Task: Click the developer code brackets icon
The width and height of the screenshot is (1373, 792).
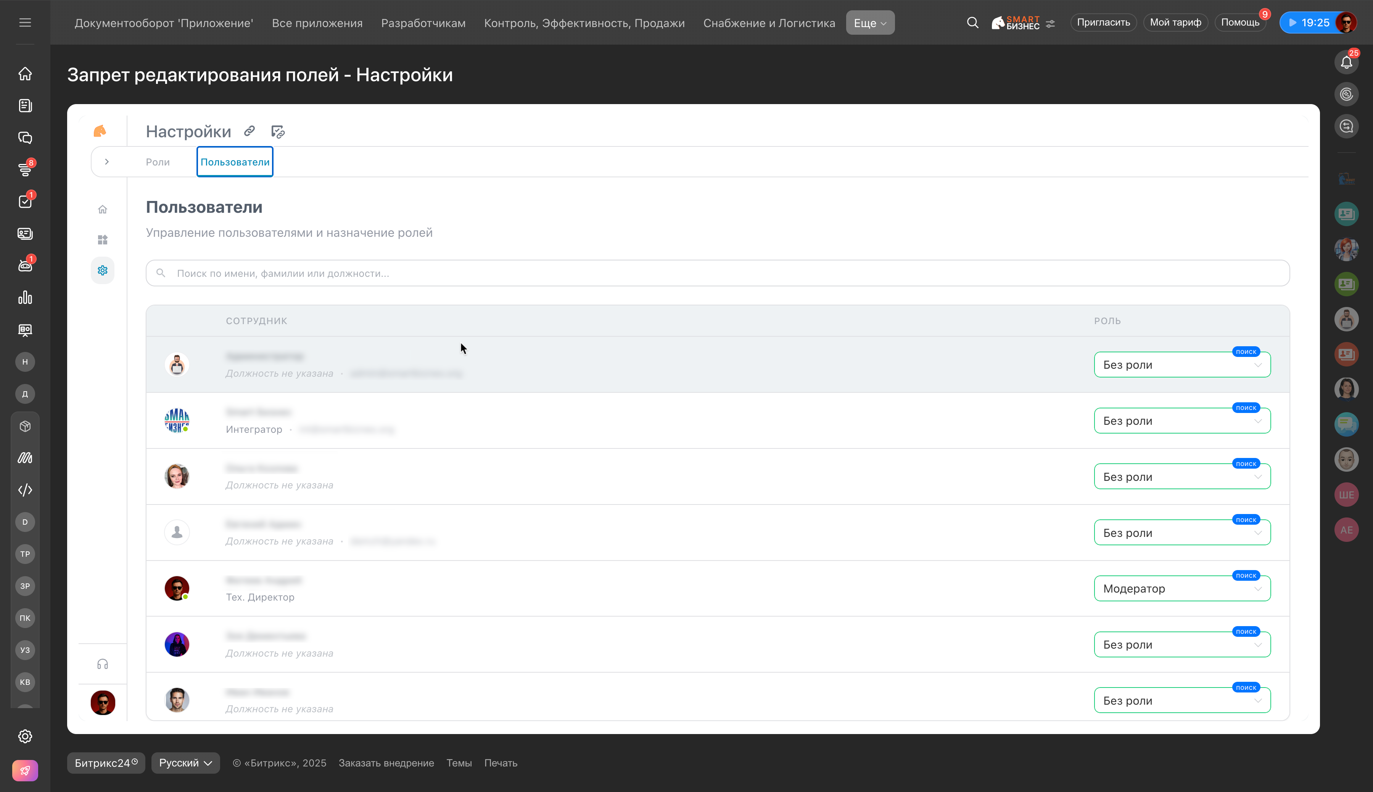Action: coord(25,490)
